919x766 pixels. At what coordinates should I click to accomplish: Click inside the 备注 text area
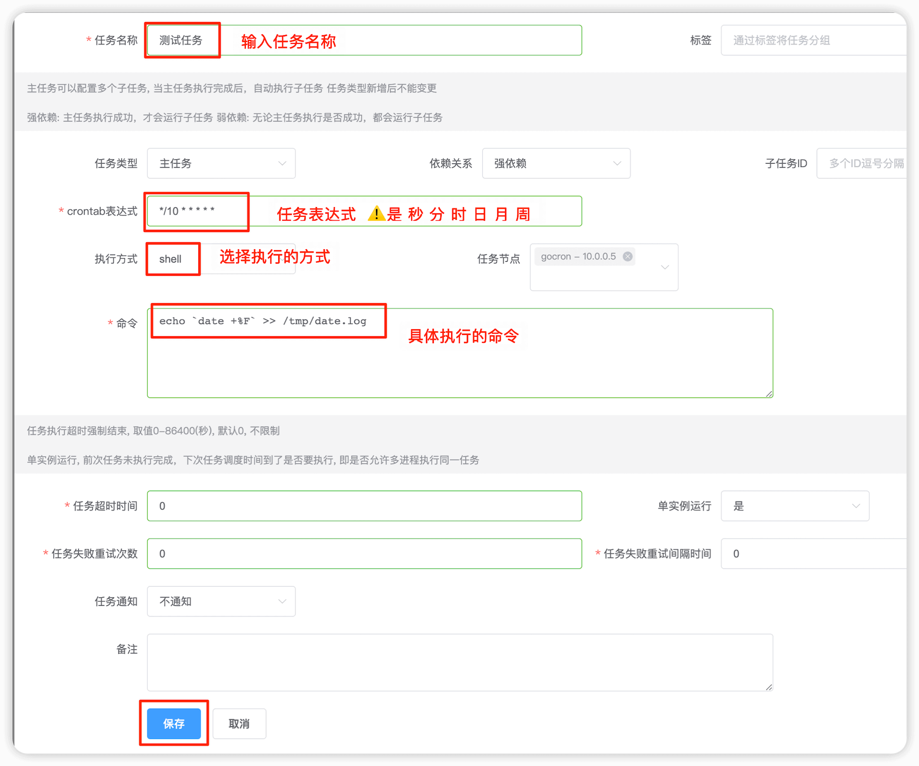coord(459,662)
